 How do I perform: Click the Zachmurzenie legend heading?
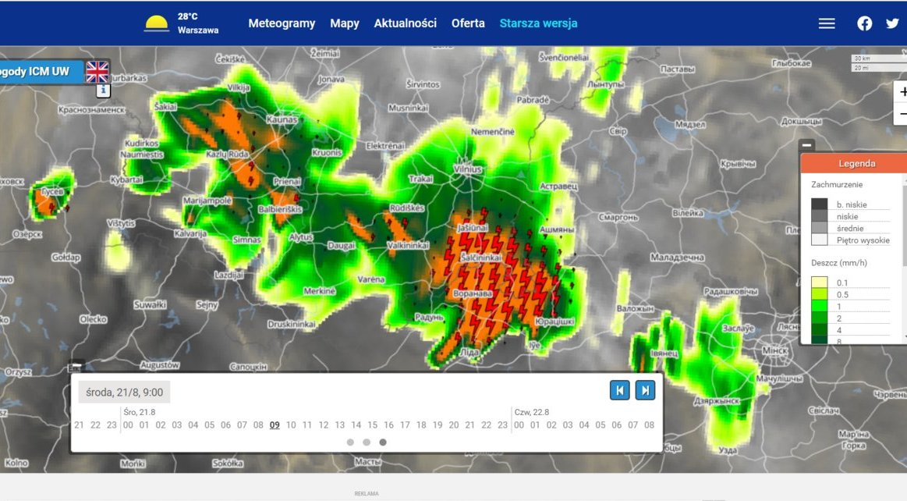point(837,184)
